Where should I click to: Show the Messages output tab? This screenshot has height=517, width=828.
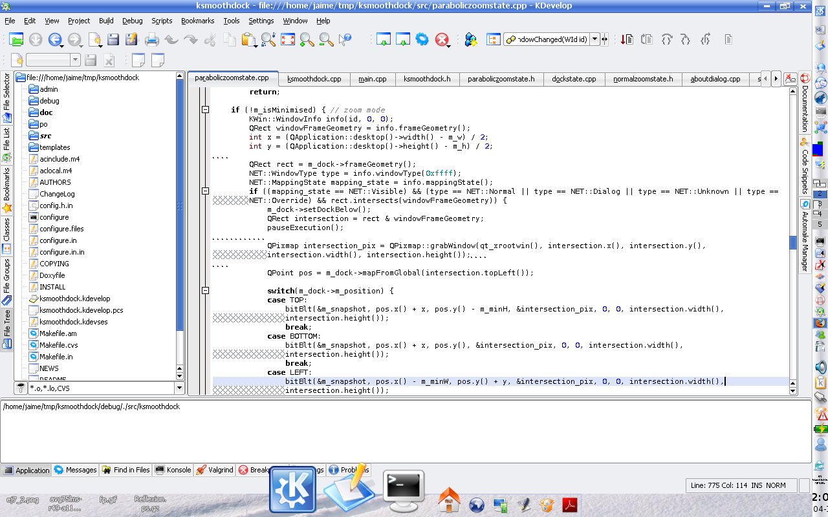point(75,470)
